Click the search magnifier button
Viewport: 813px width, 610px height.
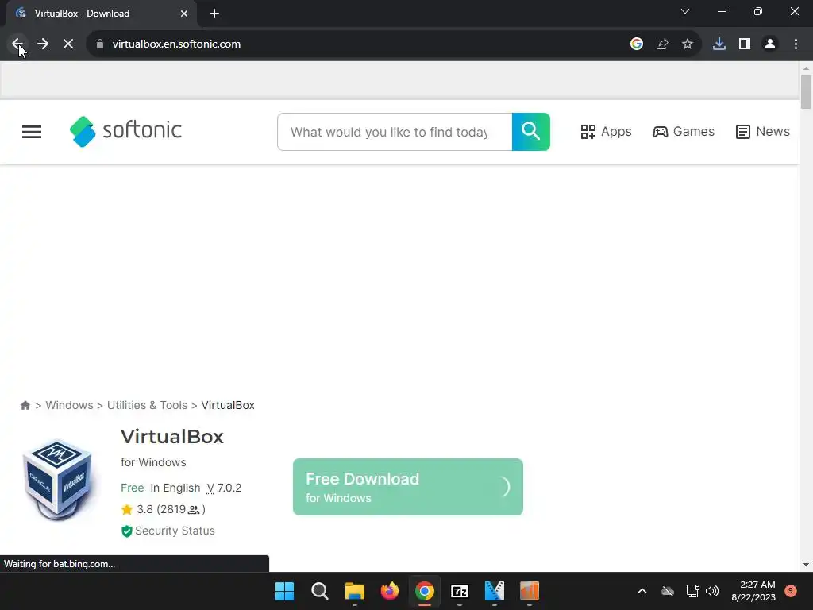click(531, 132)
